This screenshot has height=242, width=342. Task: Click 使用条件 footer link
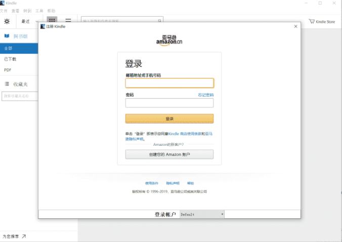pos(152,183)
